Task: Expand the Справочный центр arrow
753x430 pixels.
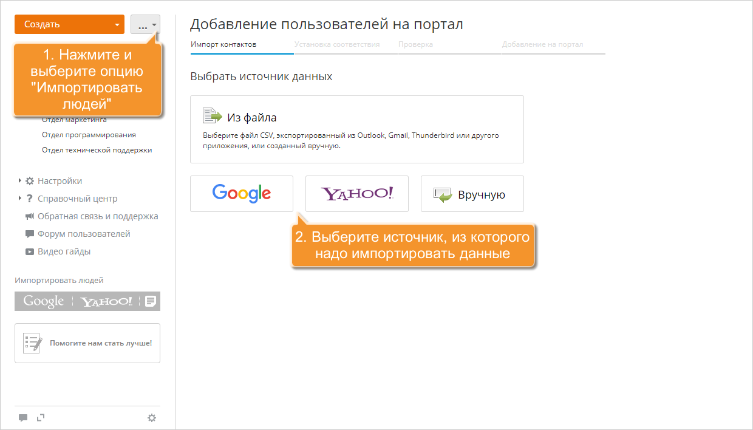Action: coord(19,199)
